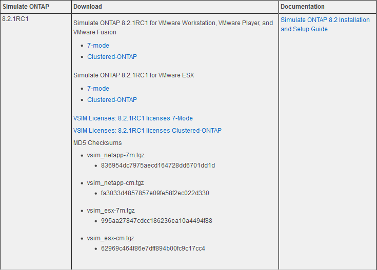
Task: Click the vsim_esx-cm.tgz filename
Action: (111, 238)
